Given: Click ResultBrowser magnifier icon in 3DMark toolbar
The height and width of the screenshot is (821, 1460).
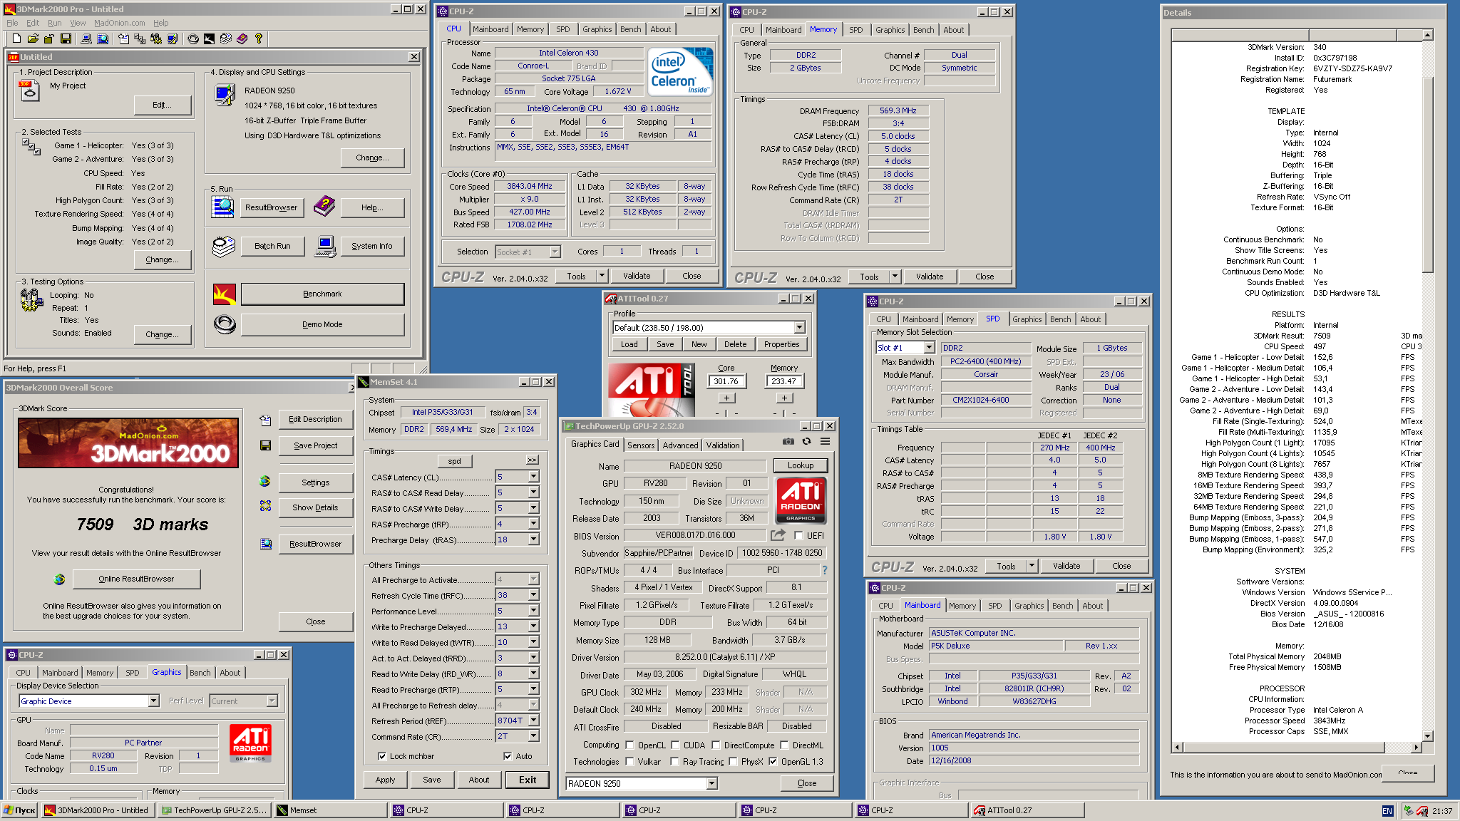Looking at the screenshot, I should [103, 38].
